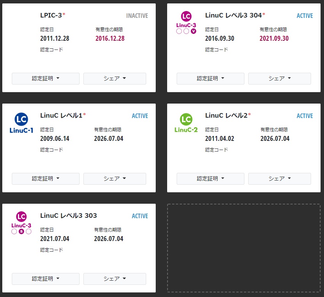Open シェア dropdown on LinuC レベル1 card
Screen dimensions: 324x297
click(x=115, y=179)
